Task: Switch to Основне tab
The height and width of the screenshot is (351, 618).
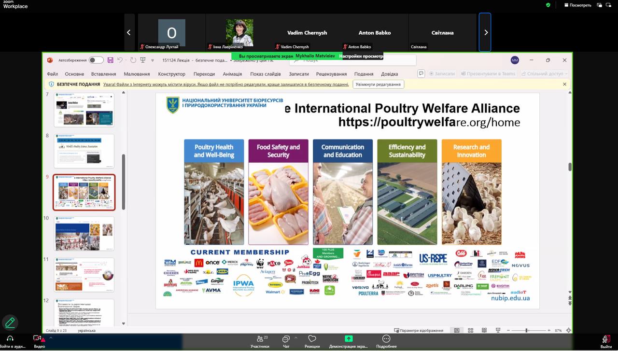Action: [x=74, y=74]
